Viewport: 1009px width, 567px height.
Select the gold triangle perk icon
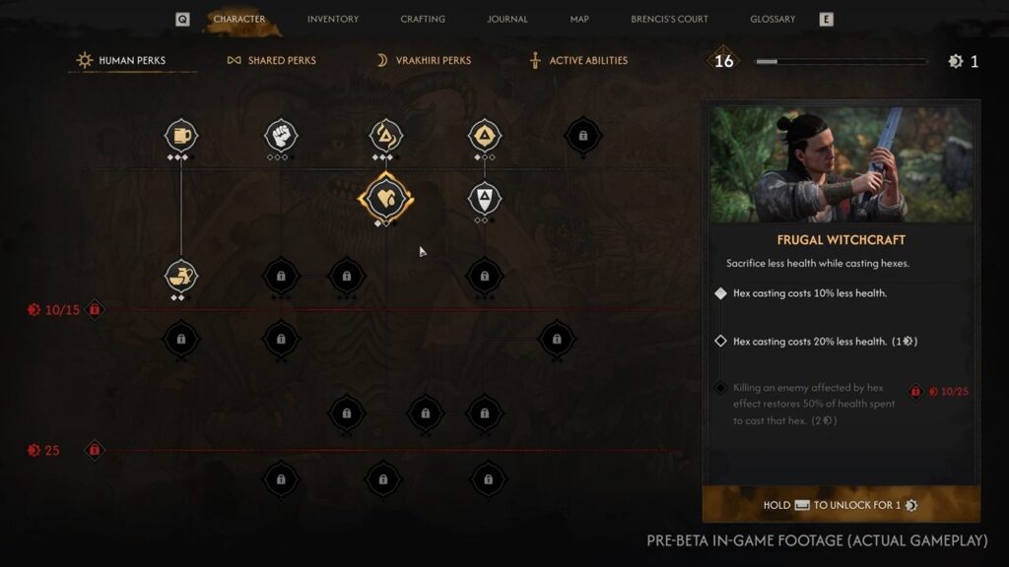[x=485, y=136]
